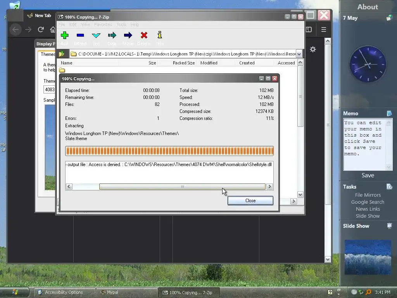
Task: Click the yellow Info icon in 7-Zip
Action: pyautogui.click(x=159, y=35)
